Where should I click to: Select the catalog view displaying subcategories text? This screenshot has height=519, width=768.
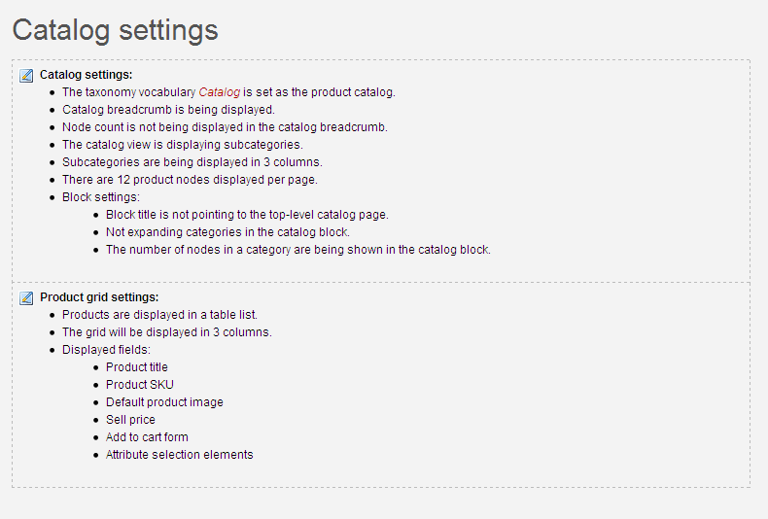(183, 145)
